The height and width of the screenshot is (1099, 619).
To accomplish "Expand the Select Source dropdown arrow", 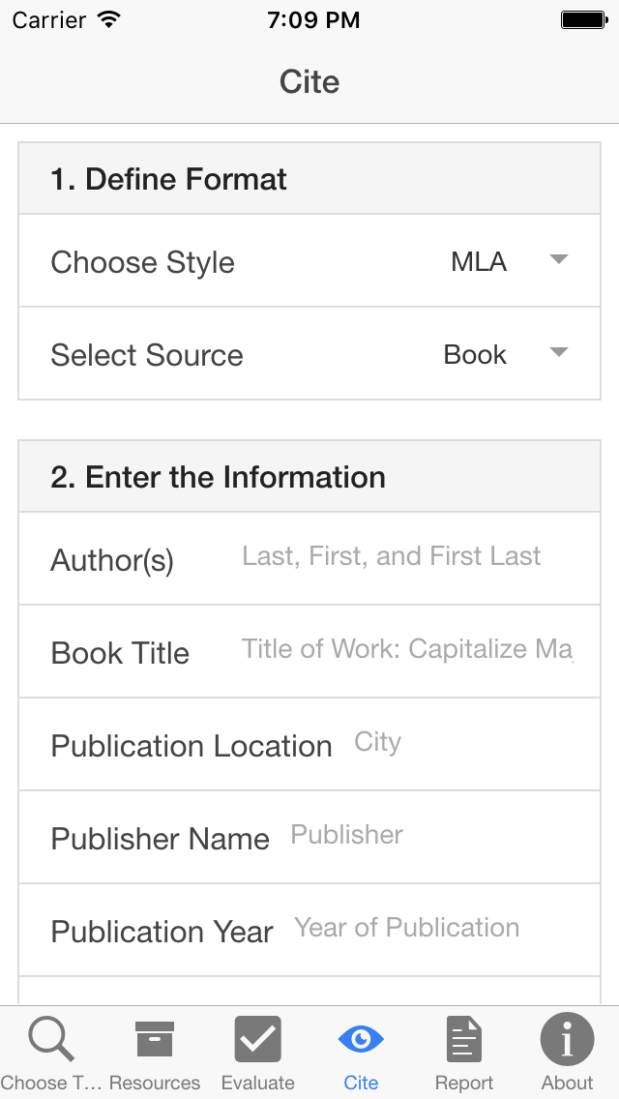I will click(x=558, y=353).
